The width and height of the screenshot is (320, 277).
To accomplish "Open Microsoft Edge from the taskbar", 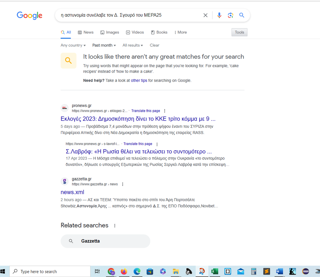I will [137, 271].
